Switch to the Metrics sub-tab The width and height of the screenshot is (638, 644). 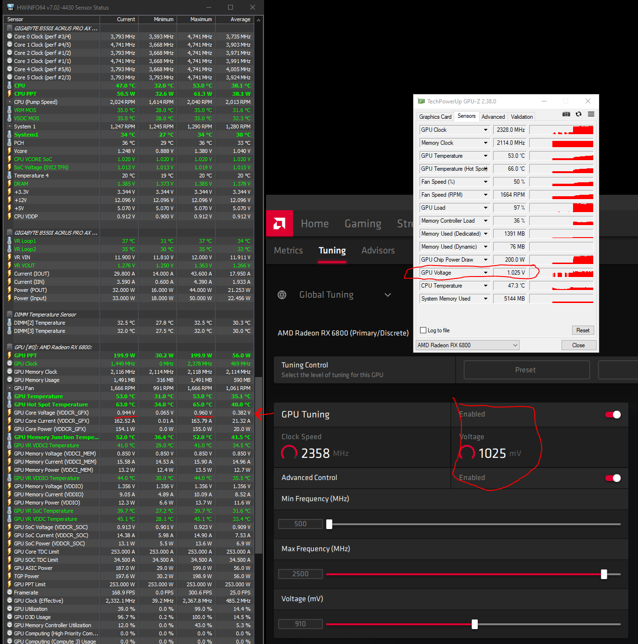(x=288, y=251)
